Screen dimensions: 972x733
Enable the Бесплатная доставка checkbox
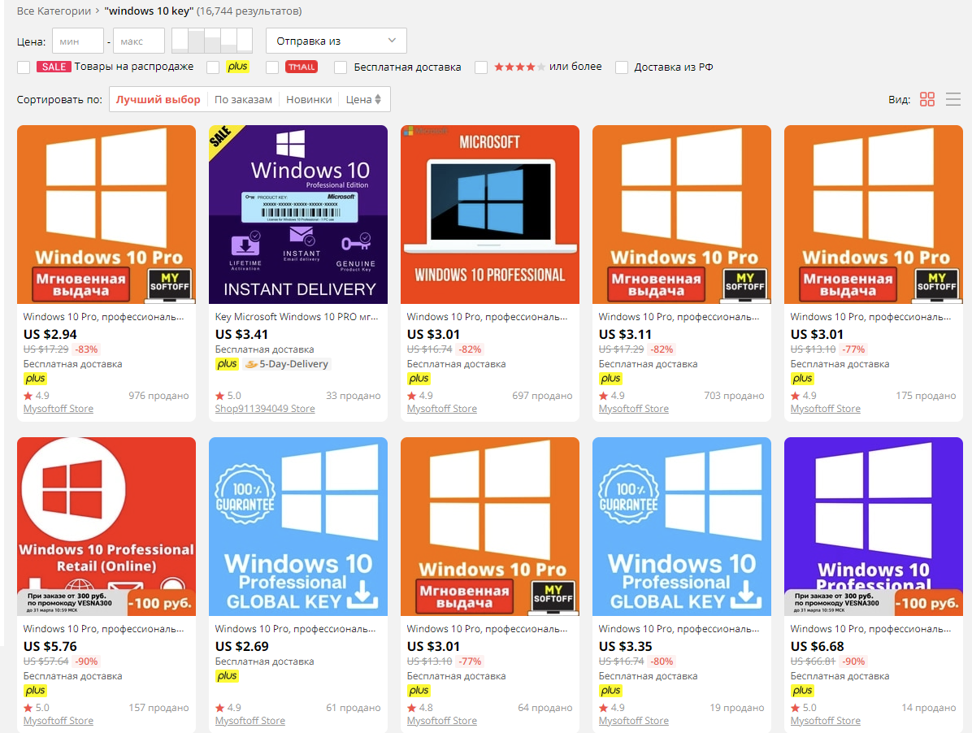tap(341, 67)
